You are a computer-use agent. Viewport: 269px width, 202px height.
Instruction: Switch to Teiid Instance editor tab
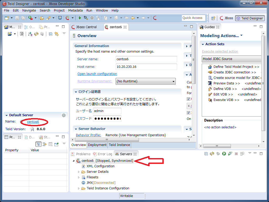click(x=120, y=145)
